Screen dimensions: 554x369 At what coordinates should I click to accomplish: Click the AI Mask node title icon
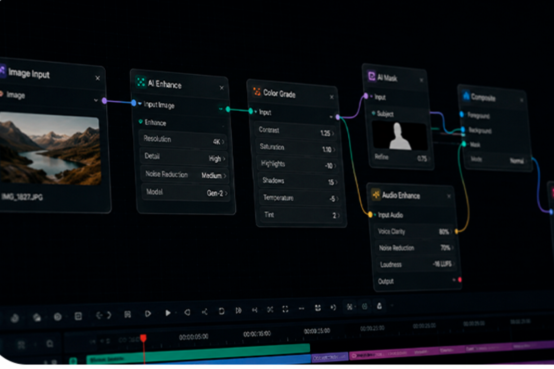tap(371, 76)
